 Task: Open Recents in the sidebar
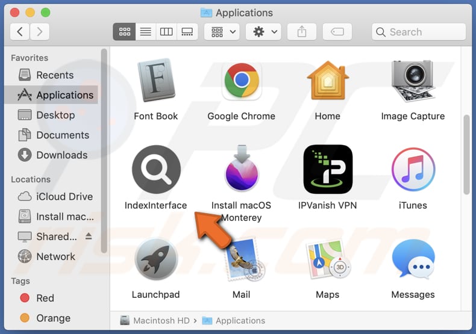tap(51, 75)
